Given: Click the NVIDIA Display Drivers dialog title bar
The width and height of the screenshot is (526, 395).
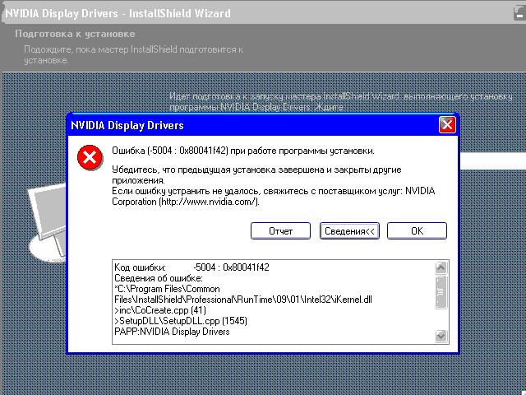Looking at the screenshot, I should point(247,125).
